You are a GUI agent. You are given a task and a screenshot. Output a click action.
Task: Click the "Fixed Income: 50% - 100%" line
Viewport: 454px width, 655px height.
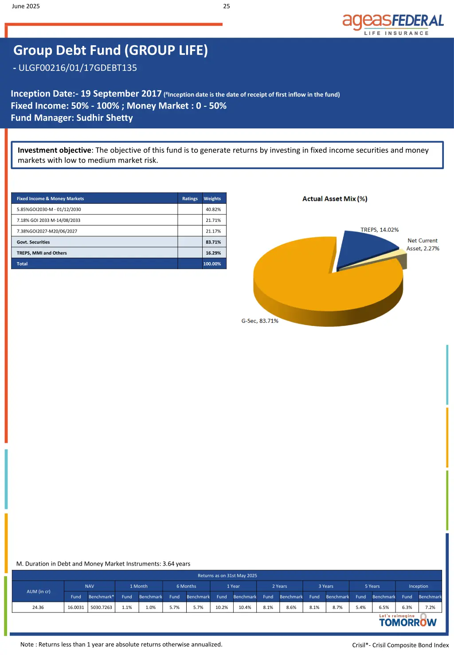119,106
